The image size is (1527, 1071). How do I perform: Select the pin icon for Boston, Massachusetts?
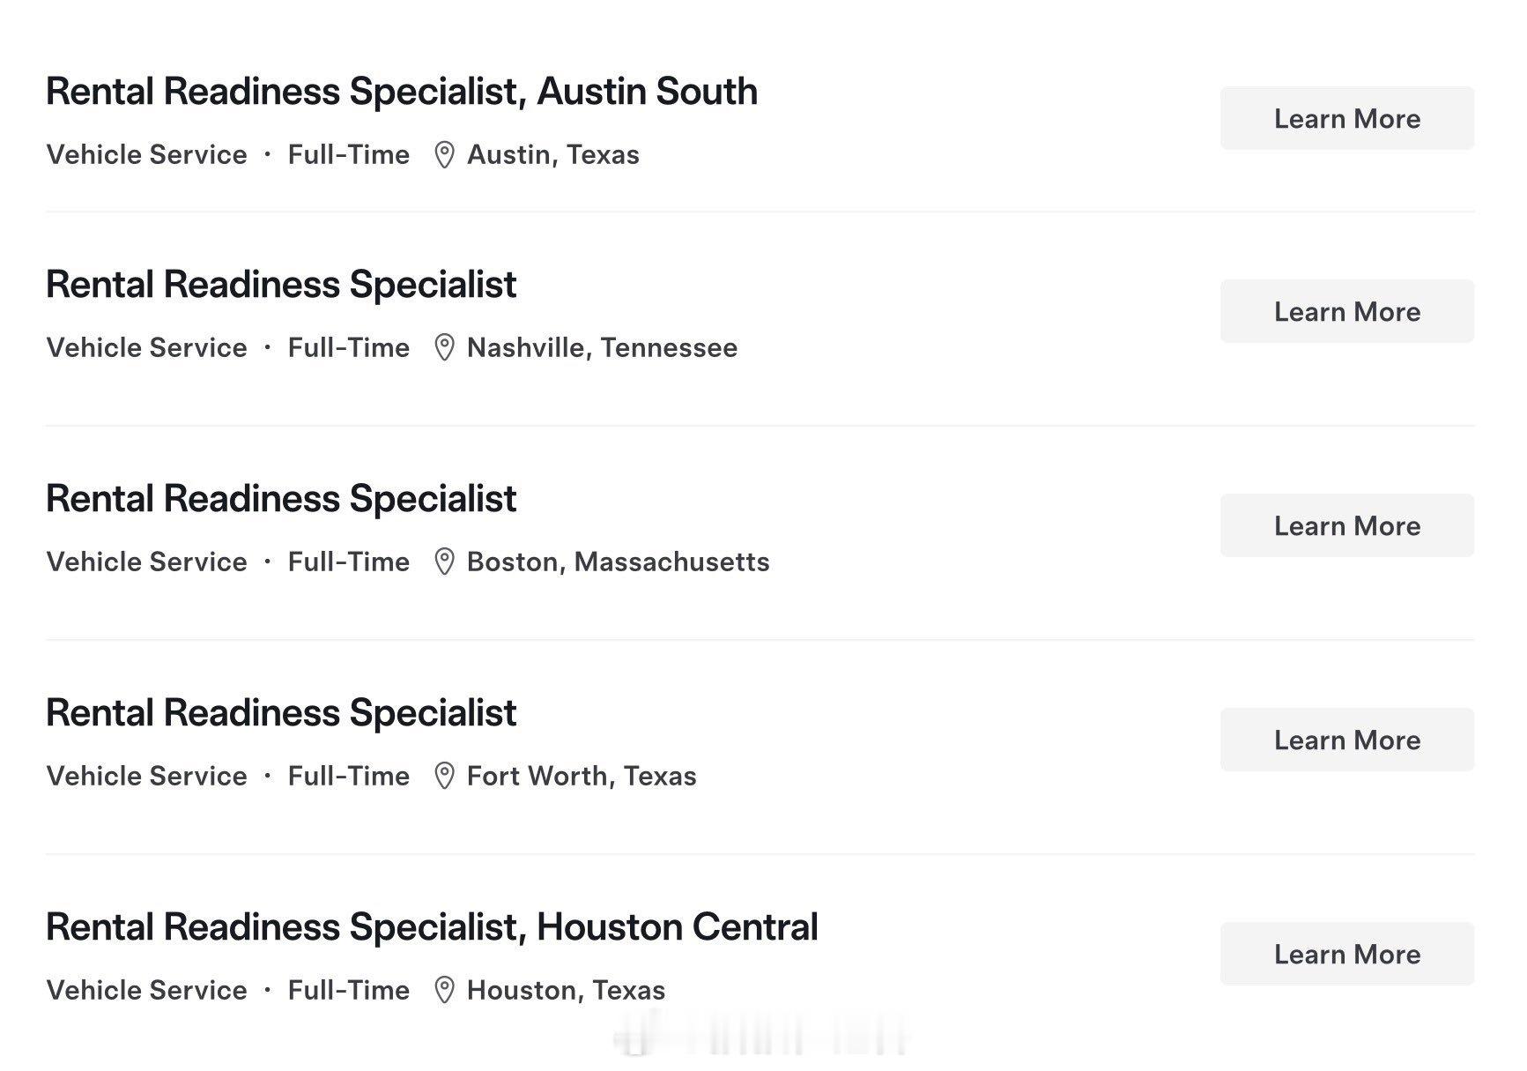pyautogui.click(x=444, y=562)
